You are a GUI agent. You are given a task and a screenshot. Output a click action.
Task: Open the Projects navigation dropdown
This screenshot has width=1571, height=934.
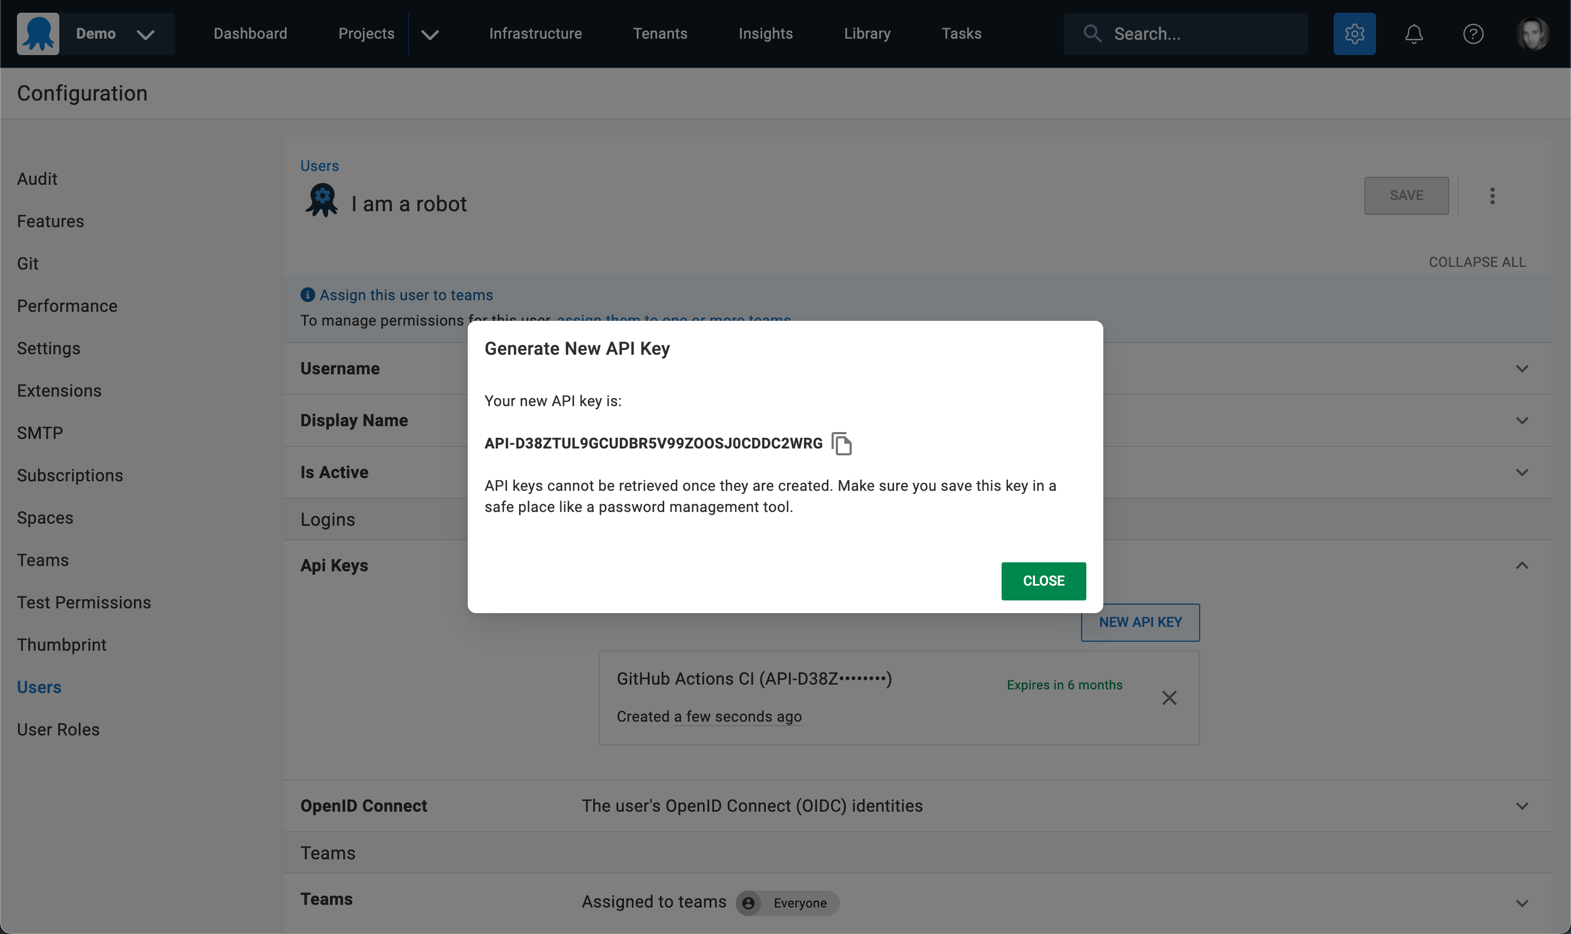429,35
